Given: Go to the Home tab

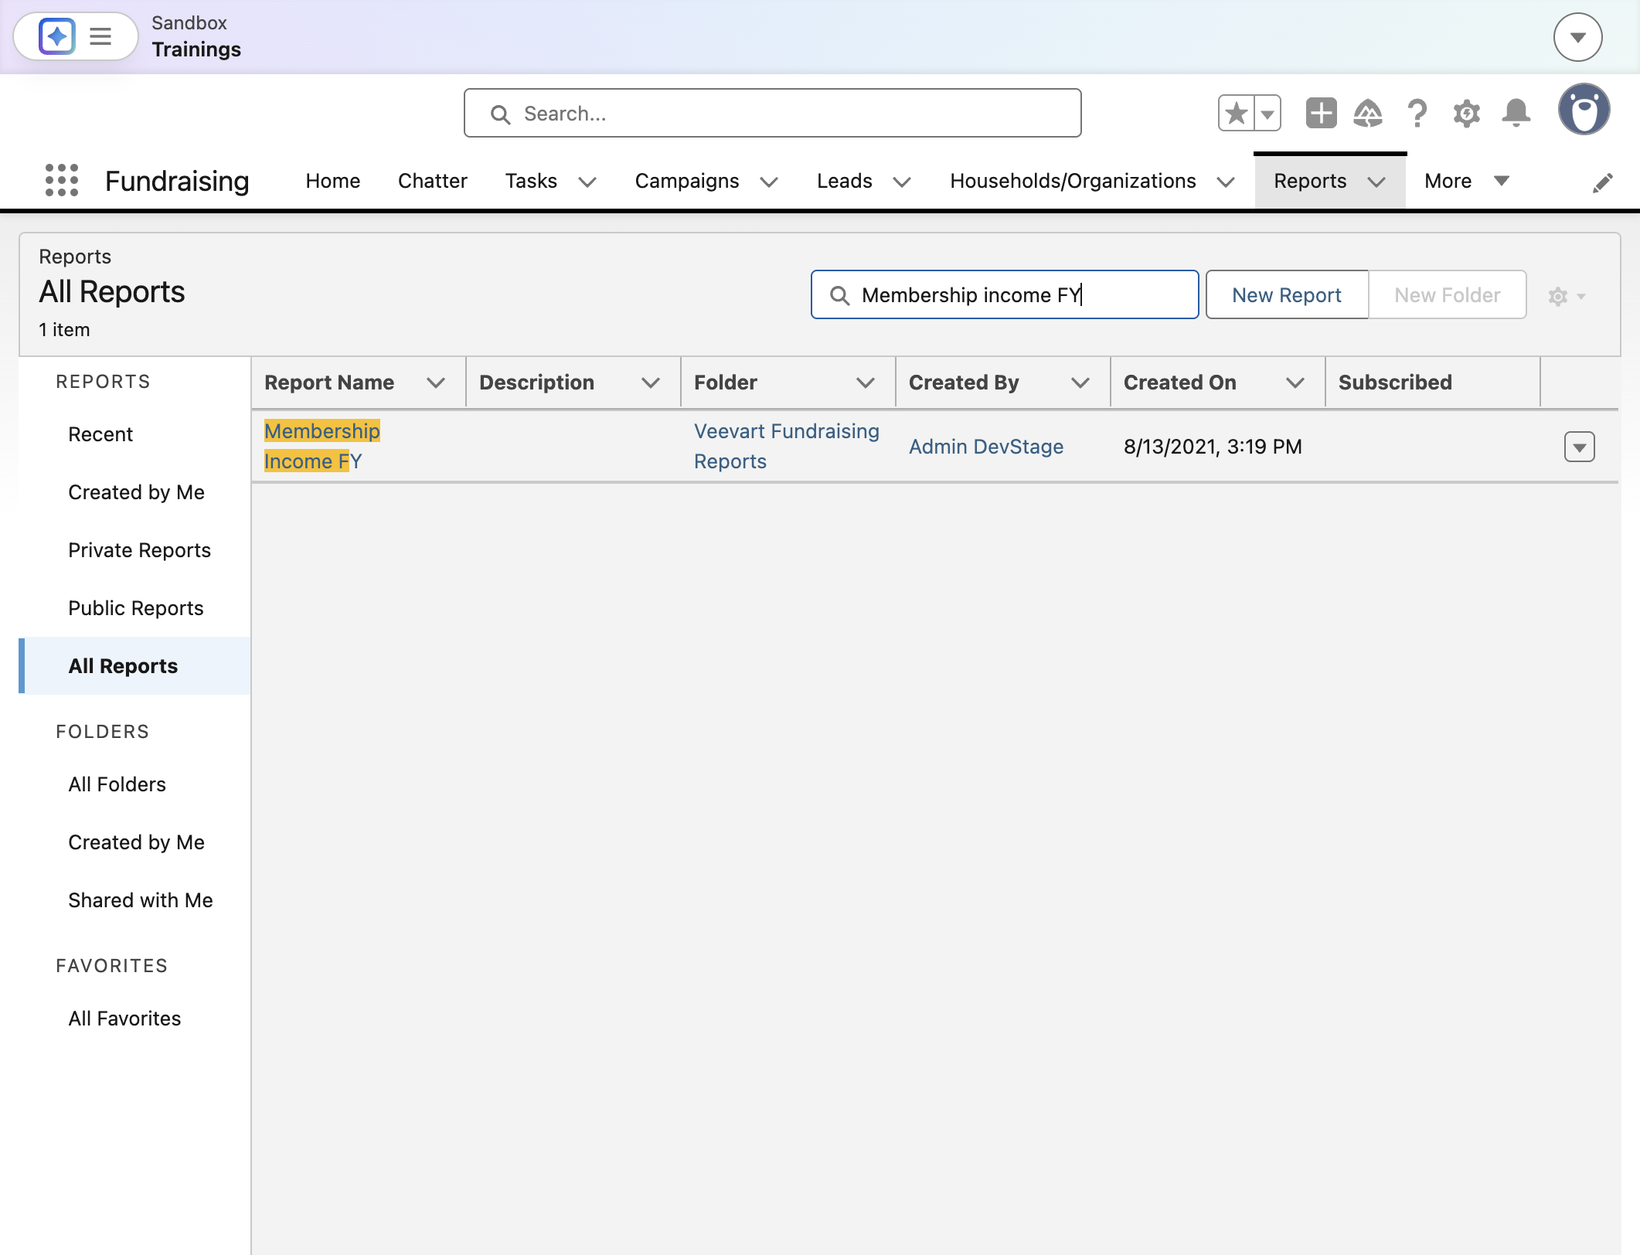Looking at the screenshot, I should pyautogui.click(x=332, y=181).
